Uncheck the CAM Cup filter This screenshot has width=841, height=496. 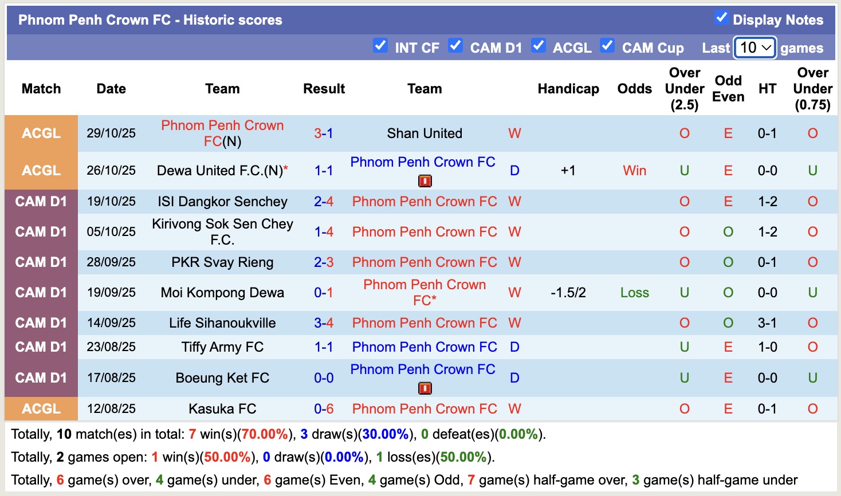click(607, 45)
